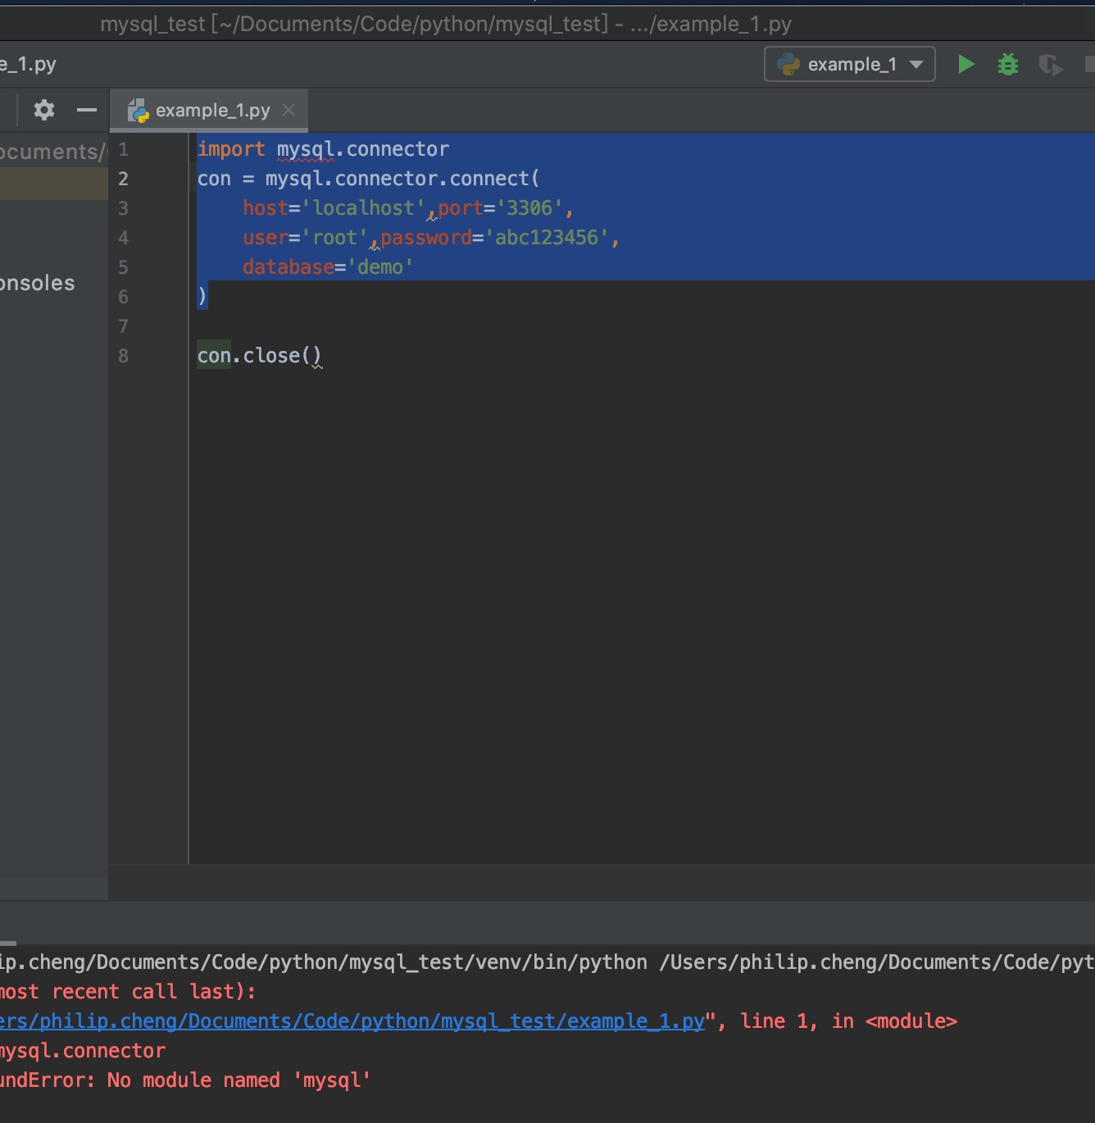This screenshot has width=1095, height=1123.
Task: Run with coverage using the shield icon
Action: click(x=1050, y=64)
